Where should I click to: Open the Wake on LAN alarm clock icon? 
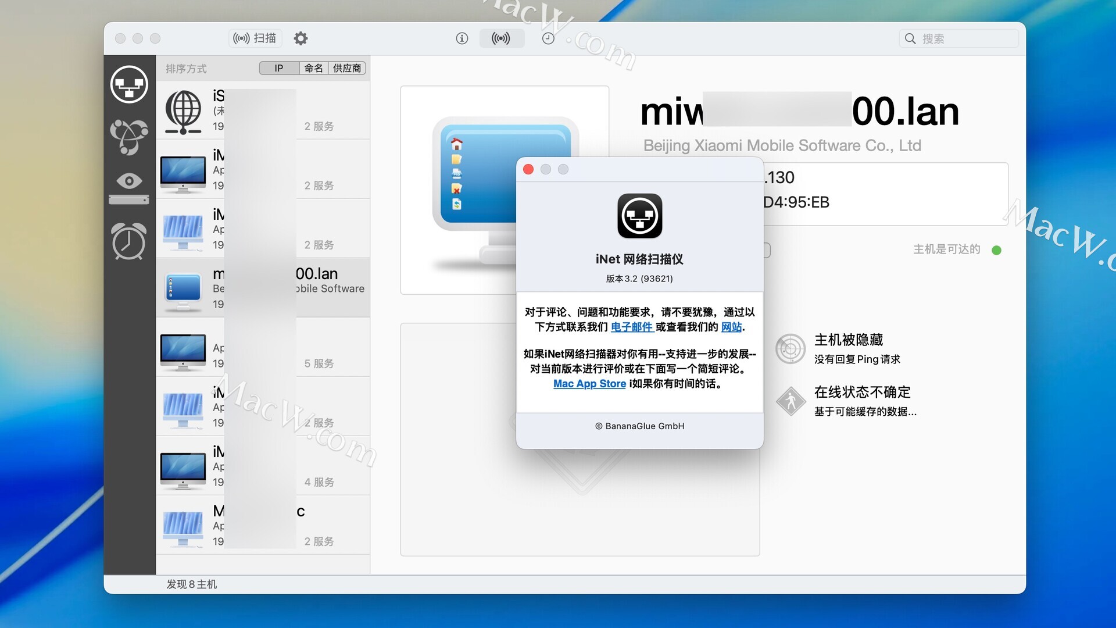tap(129, 241)
